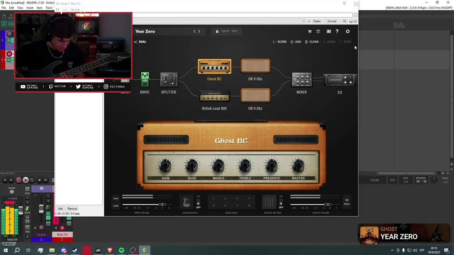Image resolution: width=454 pixels, height=255 pixels.
Task: Open the REAPER File menu
Action: (4, 8)
